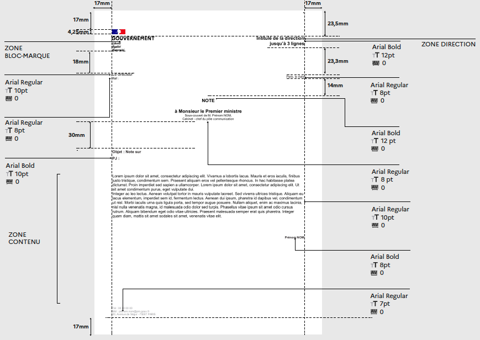480x340 pixels.
Task: Click the 'Objet : Note sur' line
Action: 126,152
